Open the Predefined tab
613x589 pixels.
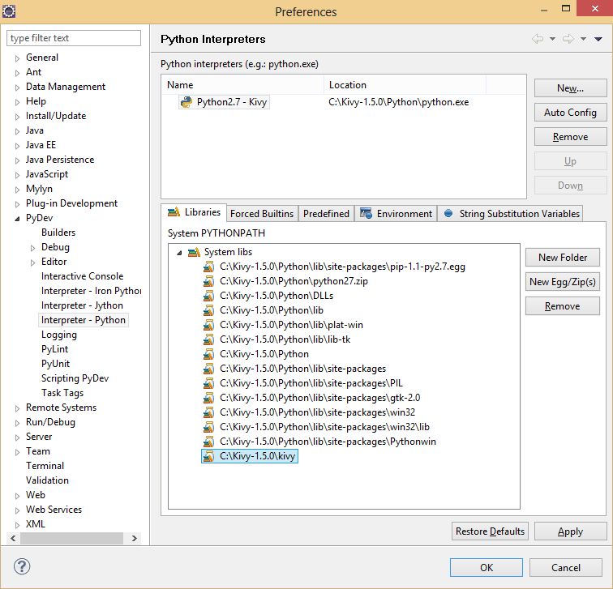click(x=326, y=214)
